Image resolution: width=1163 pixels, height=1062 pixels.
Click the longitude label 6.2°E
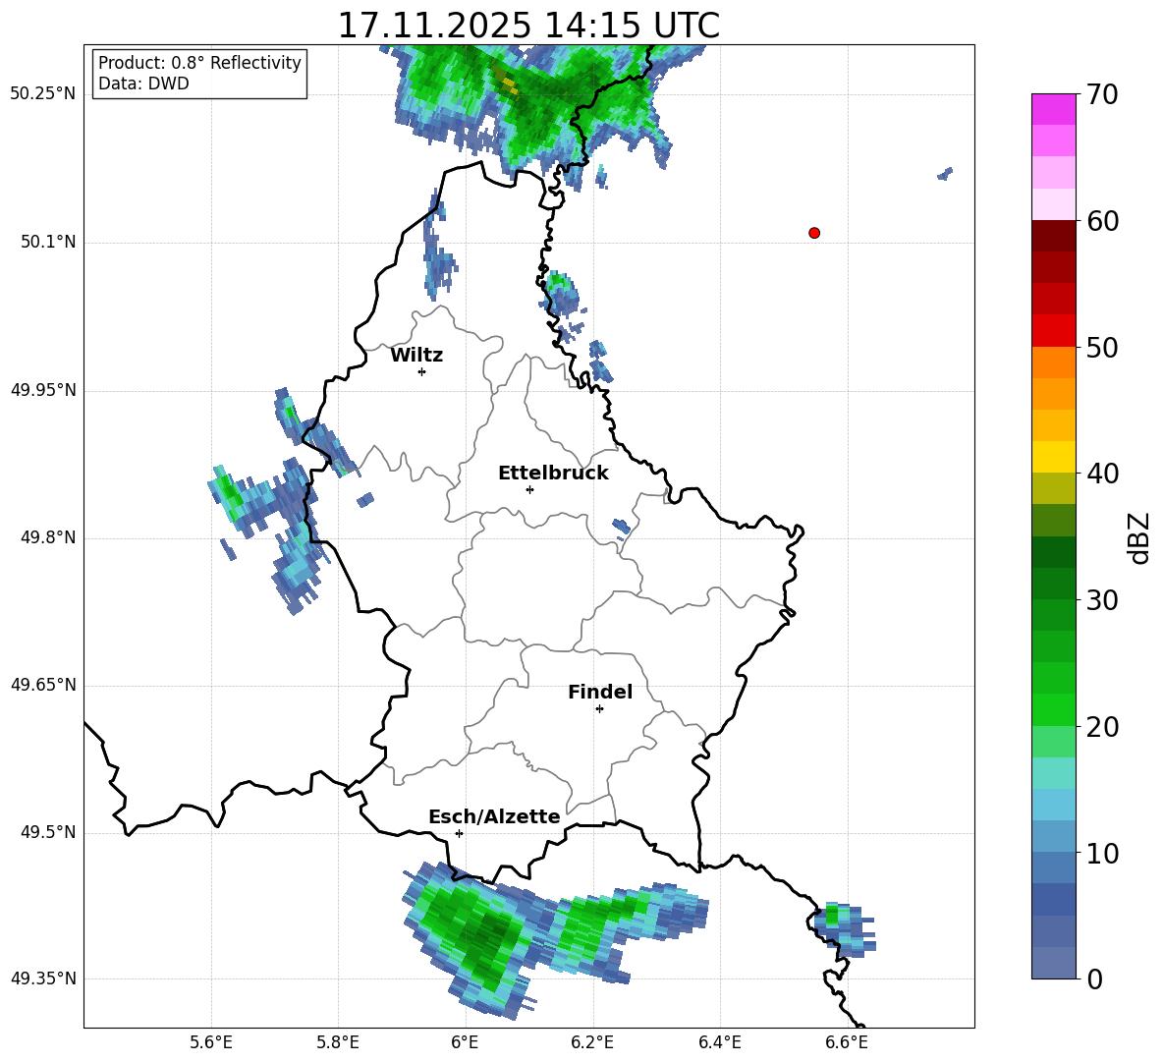(x=592, y=1042)
